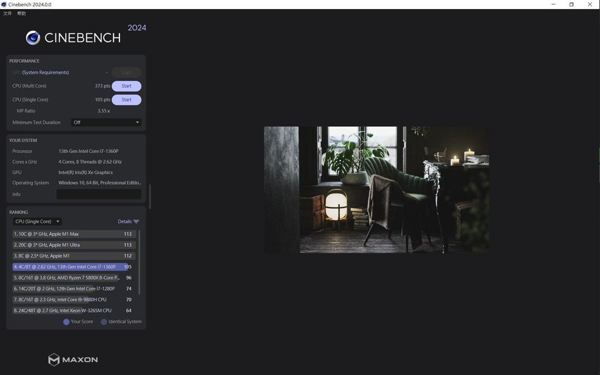This screenshot has width=600, height=375.
Task: Click the Maxon logo at the bottom
Action: pos(73,359)
